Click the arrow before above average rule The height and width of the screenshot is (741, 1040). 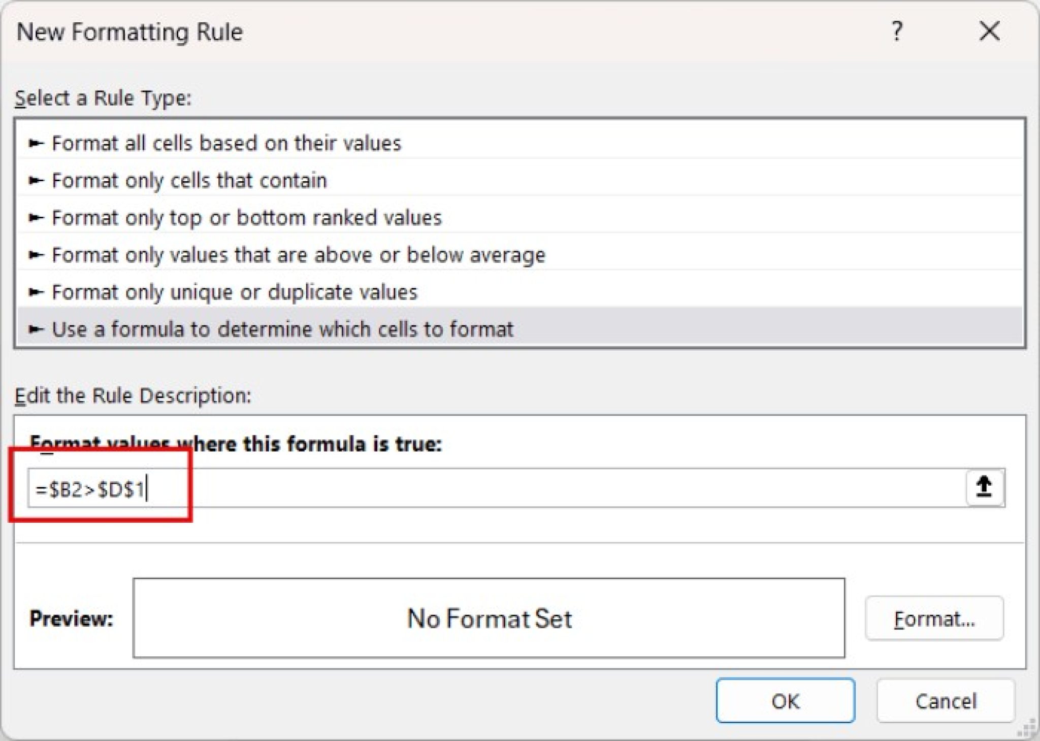[35, 254]
